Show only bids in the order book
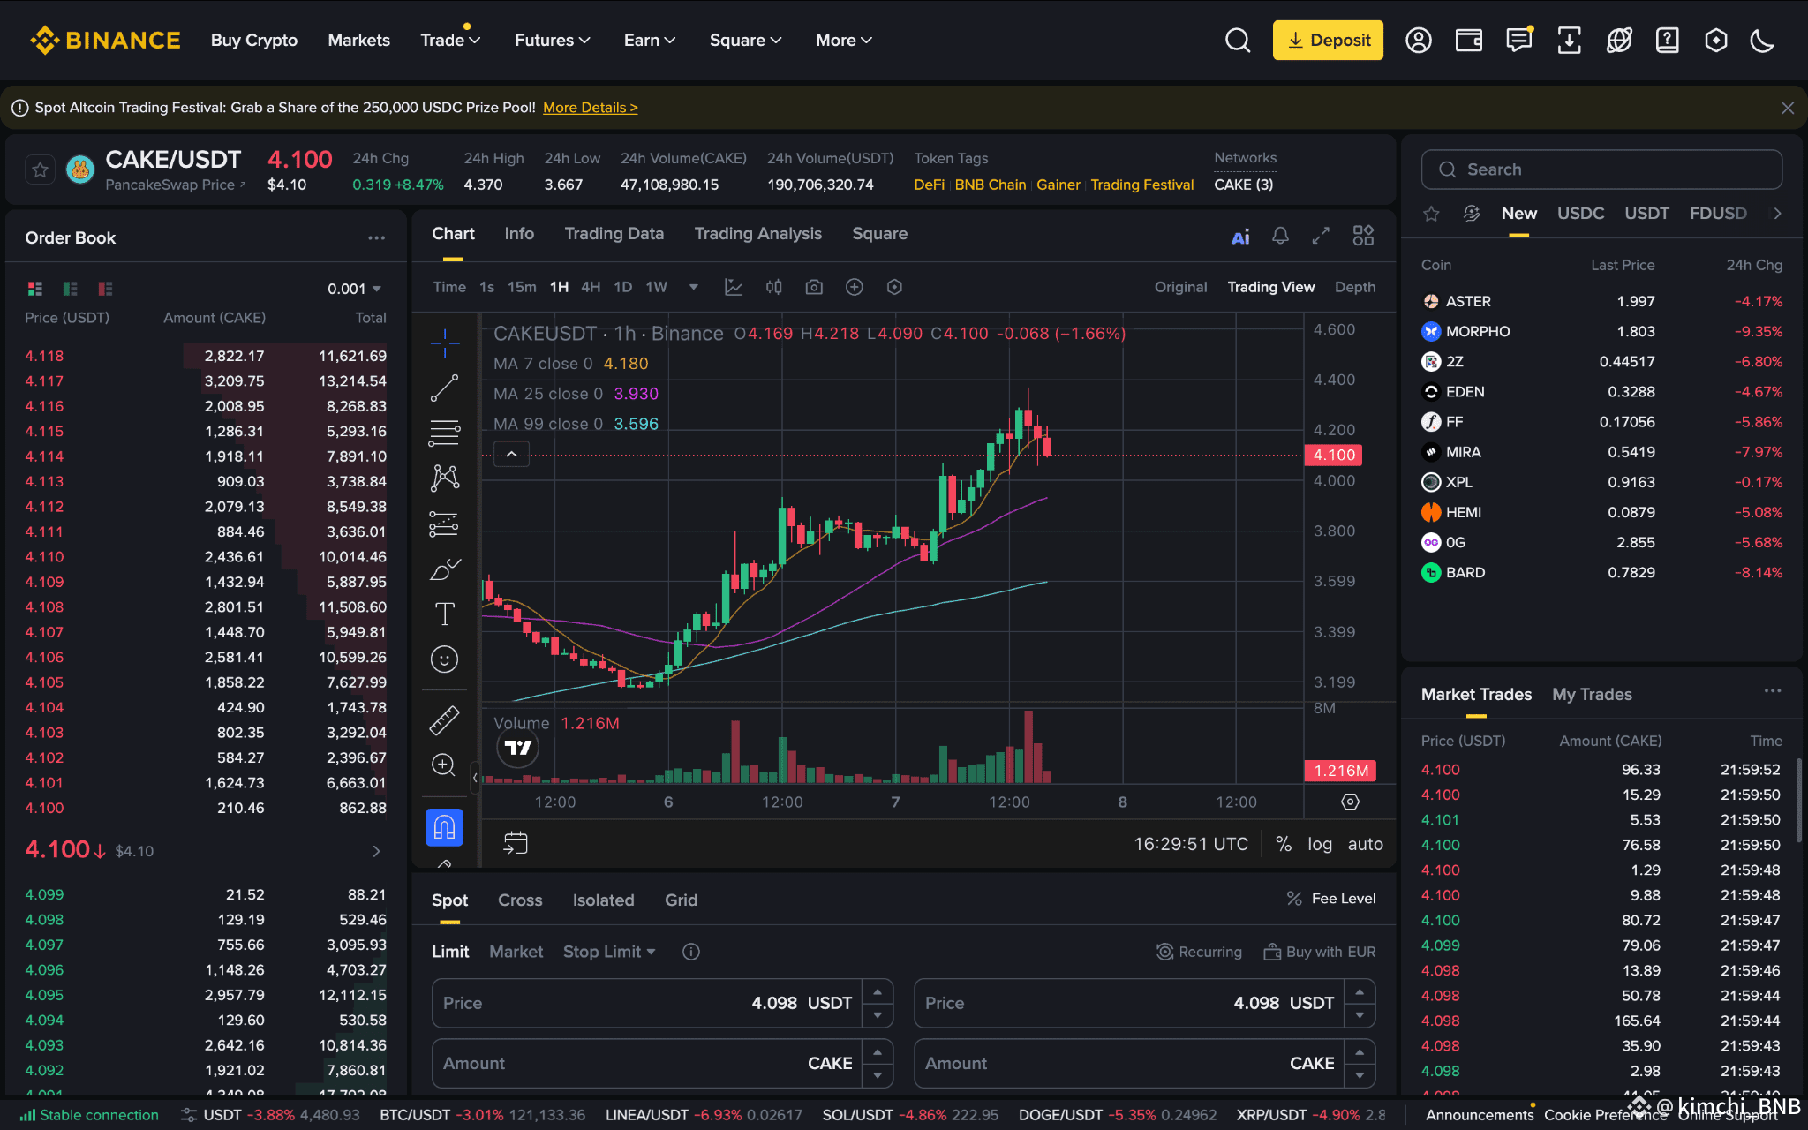 [x=71, y=289]
